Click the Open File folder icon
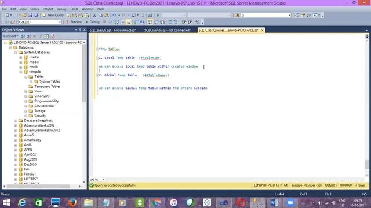The width and height of the screenshot is (371, 208). point(24,16)
